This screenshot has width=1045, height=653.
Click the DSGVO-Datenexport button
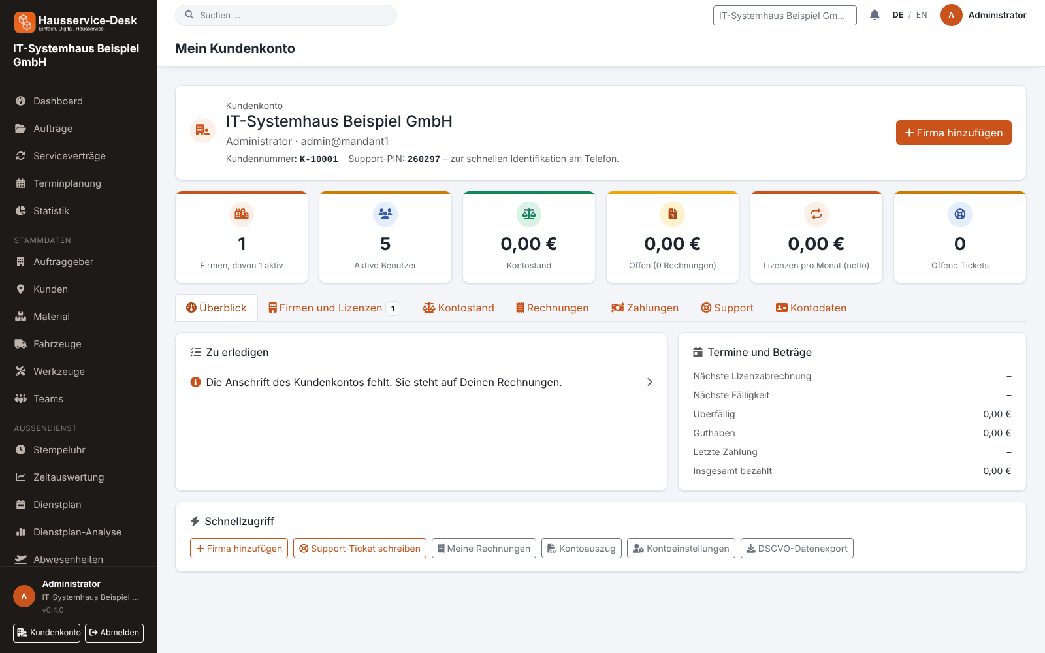pyautogui.click(x=797, y=549)
